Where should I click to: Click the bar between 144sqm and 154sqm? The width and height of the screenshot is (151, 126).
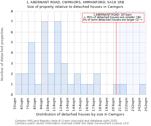[77, 84]
